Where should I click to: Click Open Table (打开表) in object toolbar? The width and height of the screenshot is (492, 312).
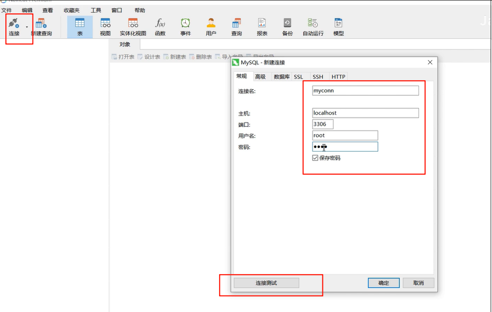[123, 57]
